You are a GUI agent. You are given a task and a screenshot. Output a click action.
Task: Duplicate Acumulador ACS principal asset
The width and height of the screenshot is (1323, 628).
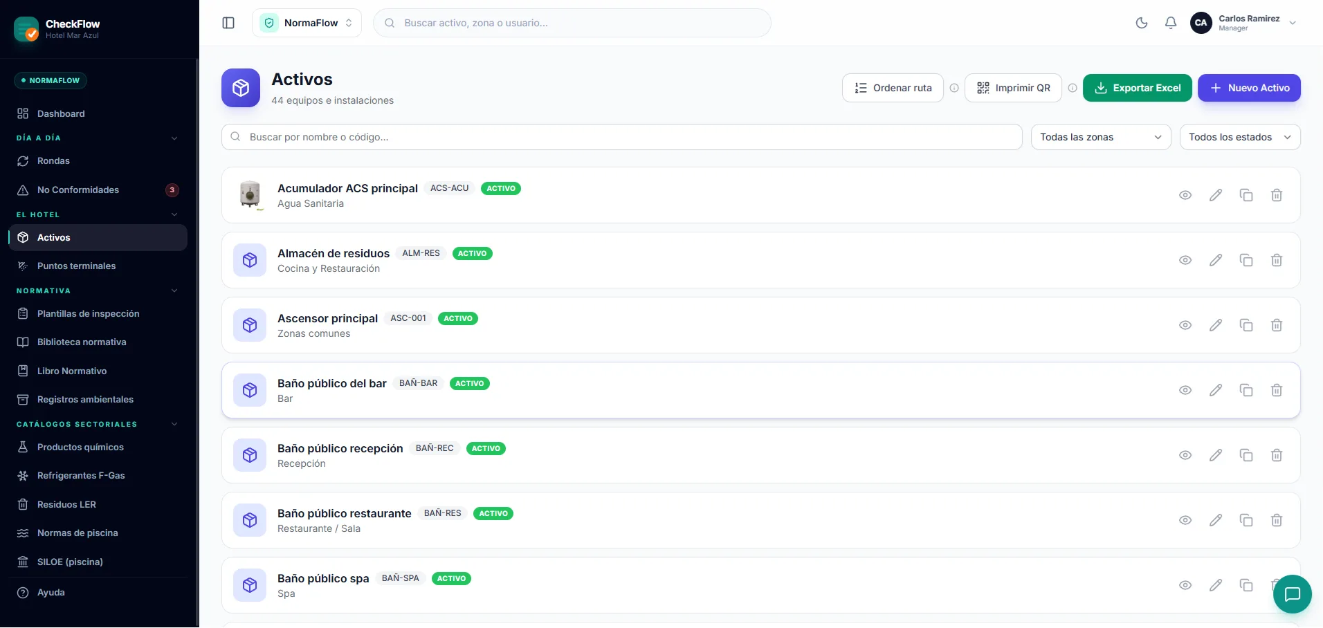point(1246,195)
